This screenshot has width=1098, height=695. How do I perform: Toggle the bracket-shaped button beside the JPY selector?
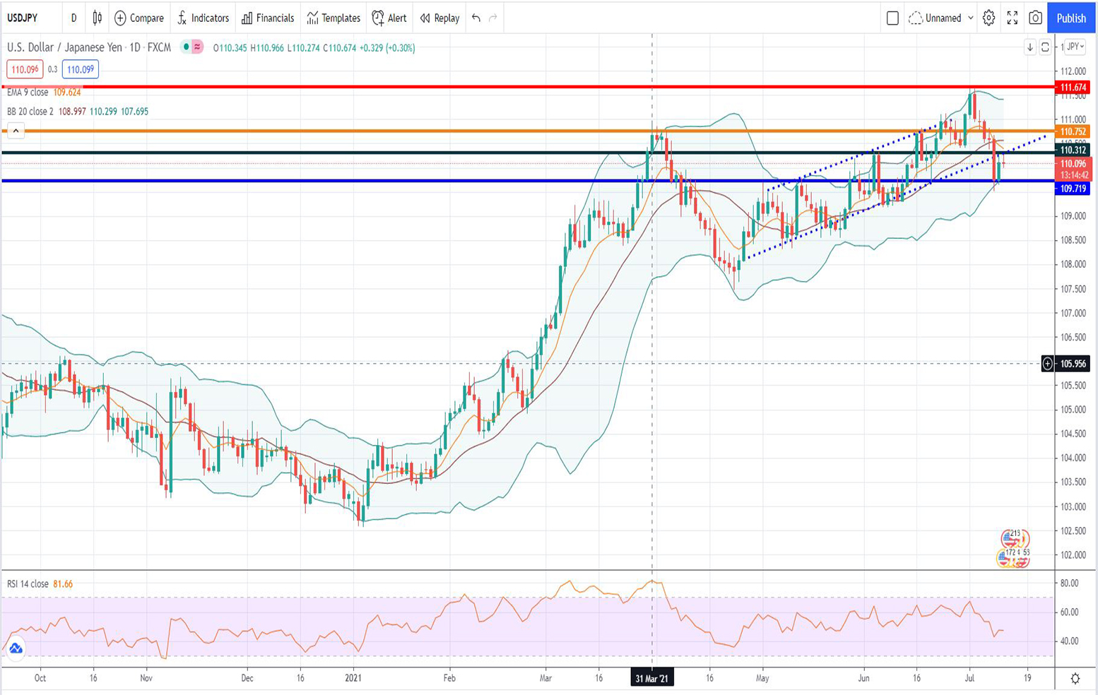point(1045,47)
